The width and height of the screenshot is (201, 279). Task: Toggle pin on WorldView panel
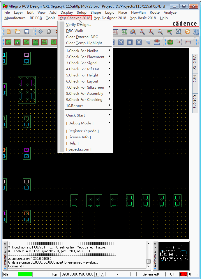155,252
